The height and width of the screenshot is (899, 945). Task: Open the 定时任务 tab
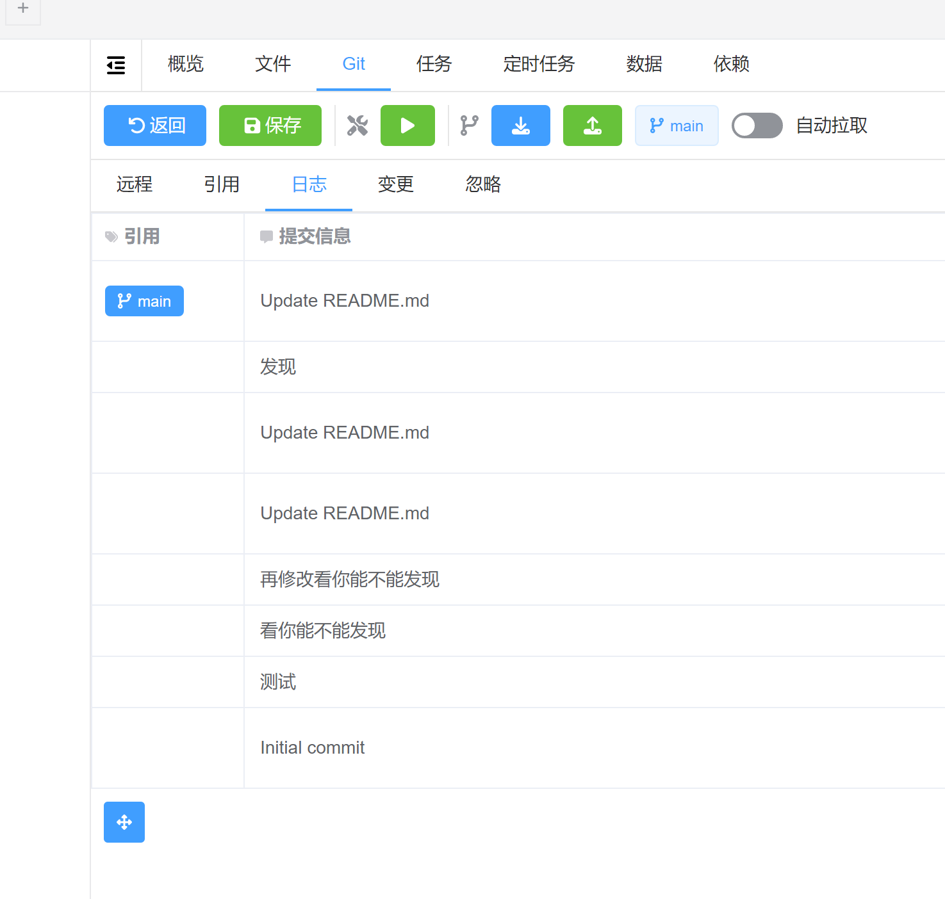[539, 65]
